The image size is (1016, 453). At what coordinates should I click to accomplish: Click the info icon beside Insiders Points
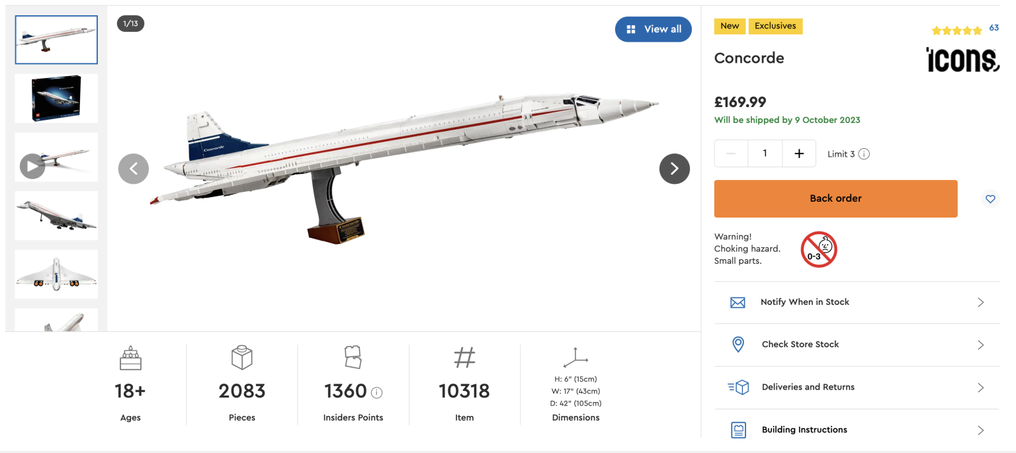(x=376, y=391)
